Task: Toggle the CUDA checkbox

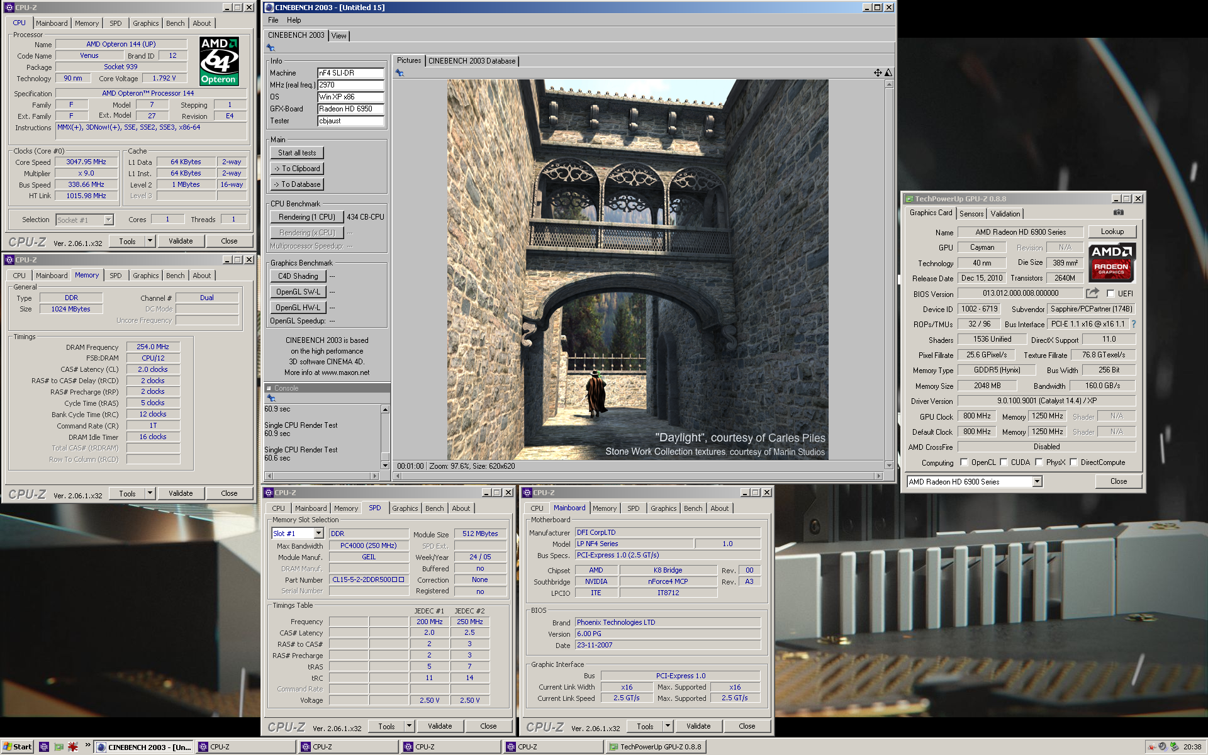Action: [1004, 462]
